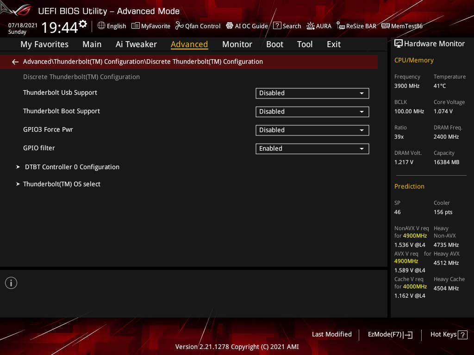474x355 pixels.
Task: Open the Thunderbolt Boot Support dropdown
Action: [x=362, y=111]
